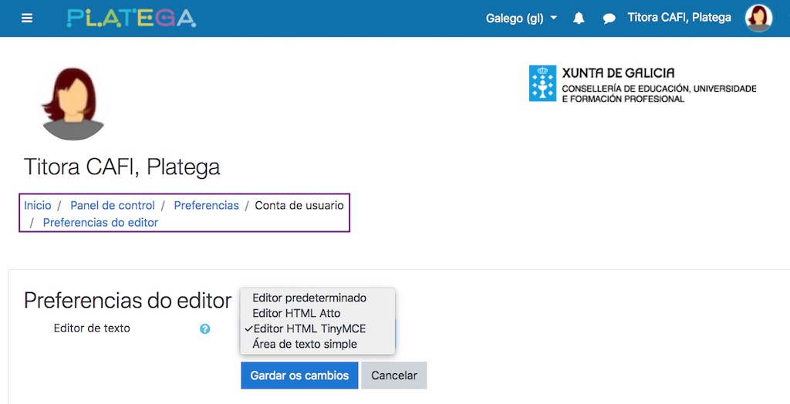
Task: Open the messages speech bubble
Action: 609,19
